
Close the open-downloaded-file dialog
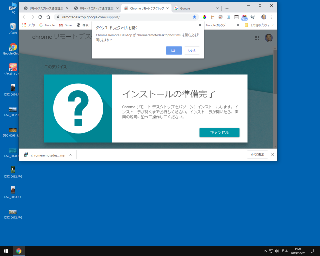point(200,25)
